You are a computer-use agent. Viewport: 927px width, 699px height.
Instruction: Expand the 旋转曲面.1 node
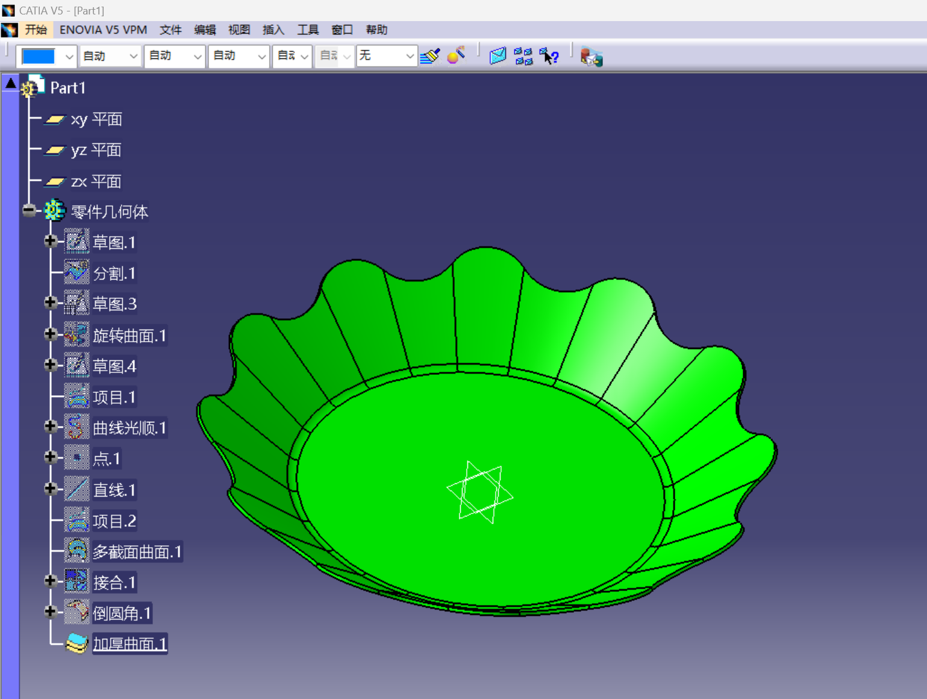[x=51, y=333]
